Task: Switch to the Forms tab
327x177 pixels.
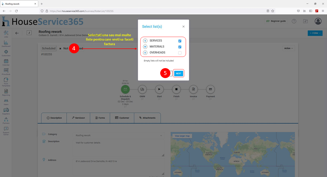Action: pyautogui.click(x=100, y=118)
